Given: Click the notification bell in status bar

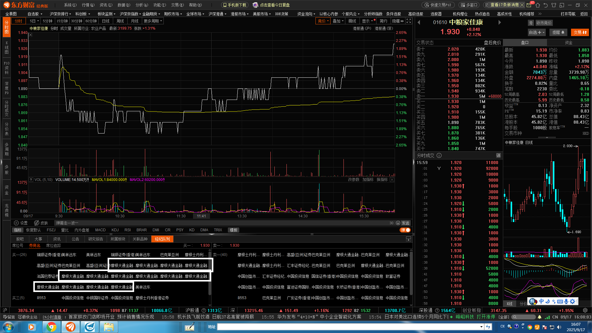Looking at the screenshot, I should point(540,317).
